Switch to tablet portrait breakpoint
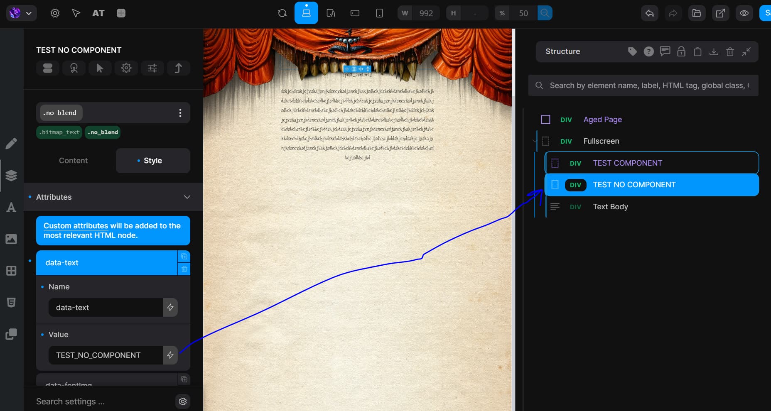Viewport: 771px width, 411px height. [x=355, y=13]
